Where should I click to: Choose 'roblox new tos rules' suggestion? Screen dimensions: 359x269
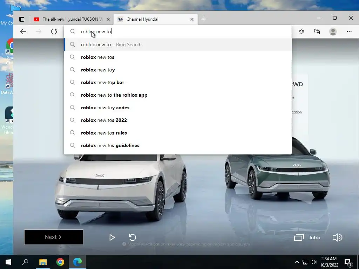(x=178, y=133)
